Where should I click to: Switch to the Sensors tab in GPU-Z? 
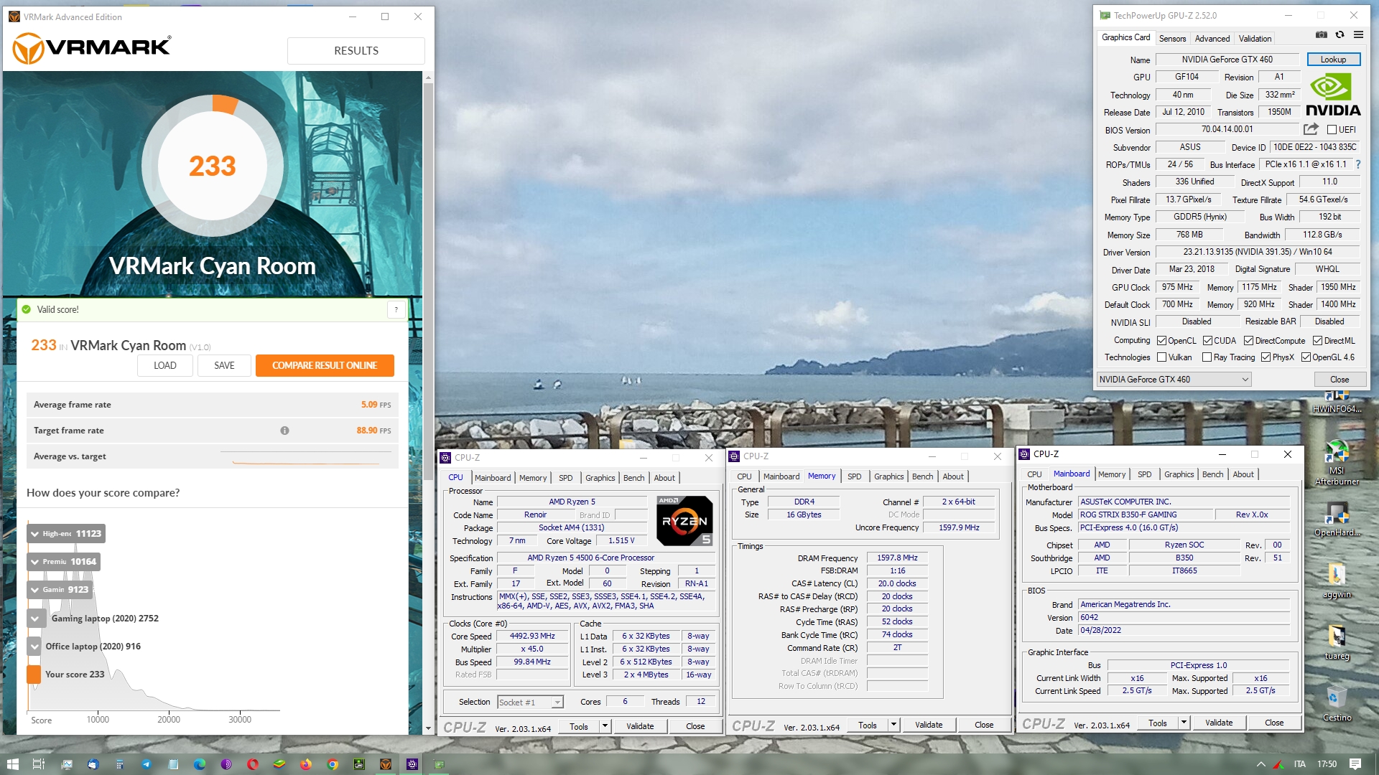point(1172,39)
